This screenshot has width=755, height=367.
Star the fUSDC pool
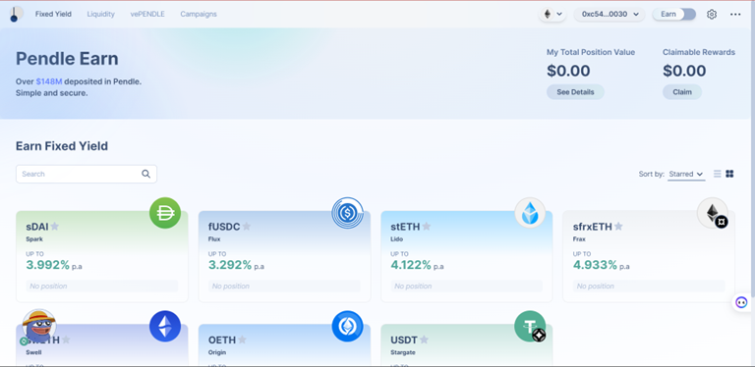[246, 227]
